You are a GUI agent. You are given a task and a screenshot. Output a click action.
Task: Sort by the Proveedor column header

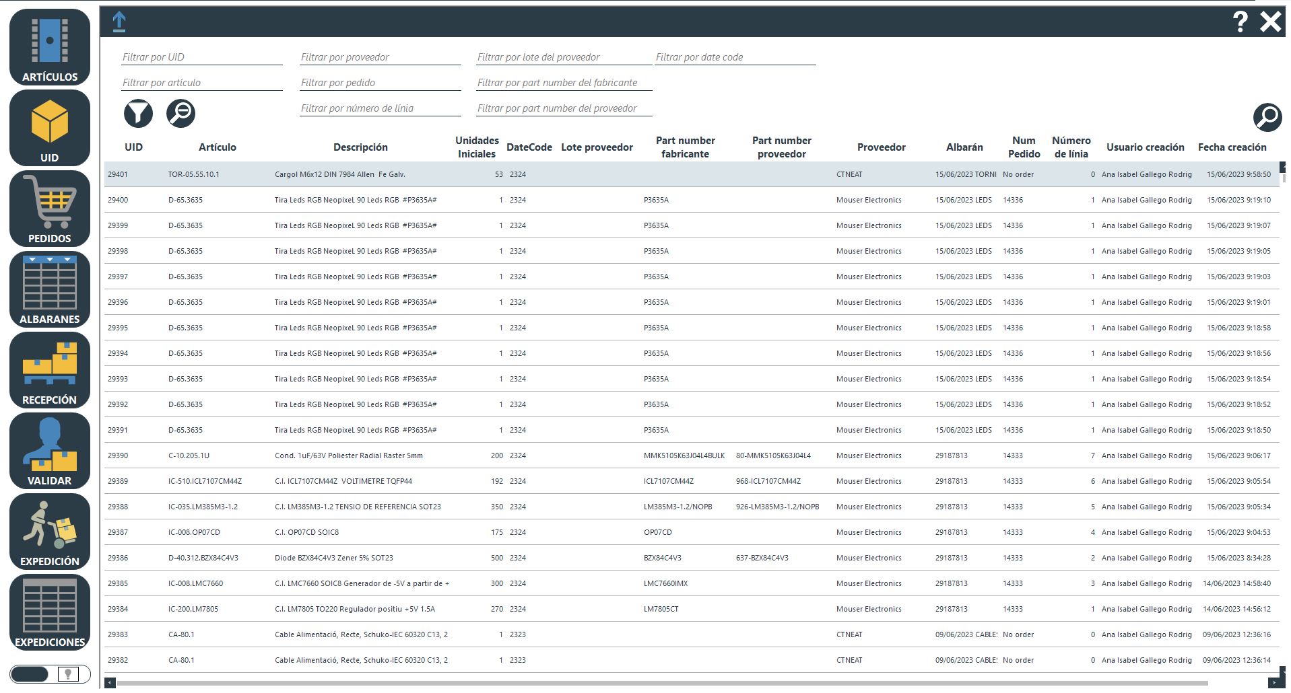[x=881, y=147]
